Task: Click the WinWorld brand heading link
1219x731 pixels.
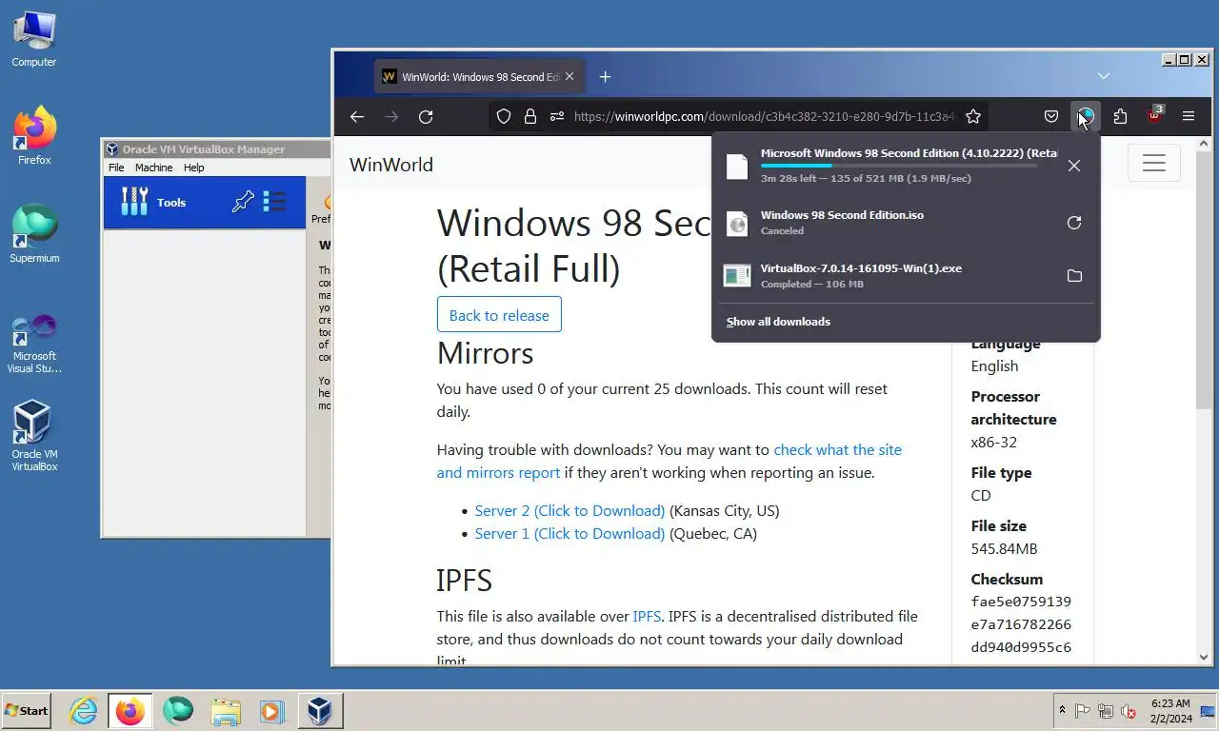Action: [391, 165]
